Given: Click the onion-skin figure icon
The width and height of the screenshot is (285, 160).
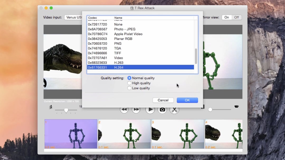Looking at the screenshot, I should tap(51, 107).
